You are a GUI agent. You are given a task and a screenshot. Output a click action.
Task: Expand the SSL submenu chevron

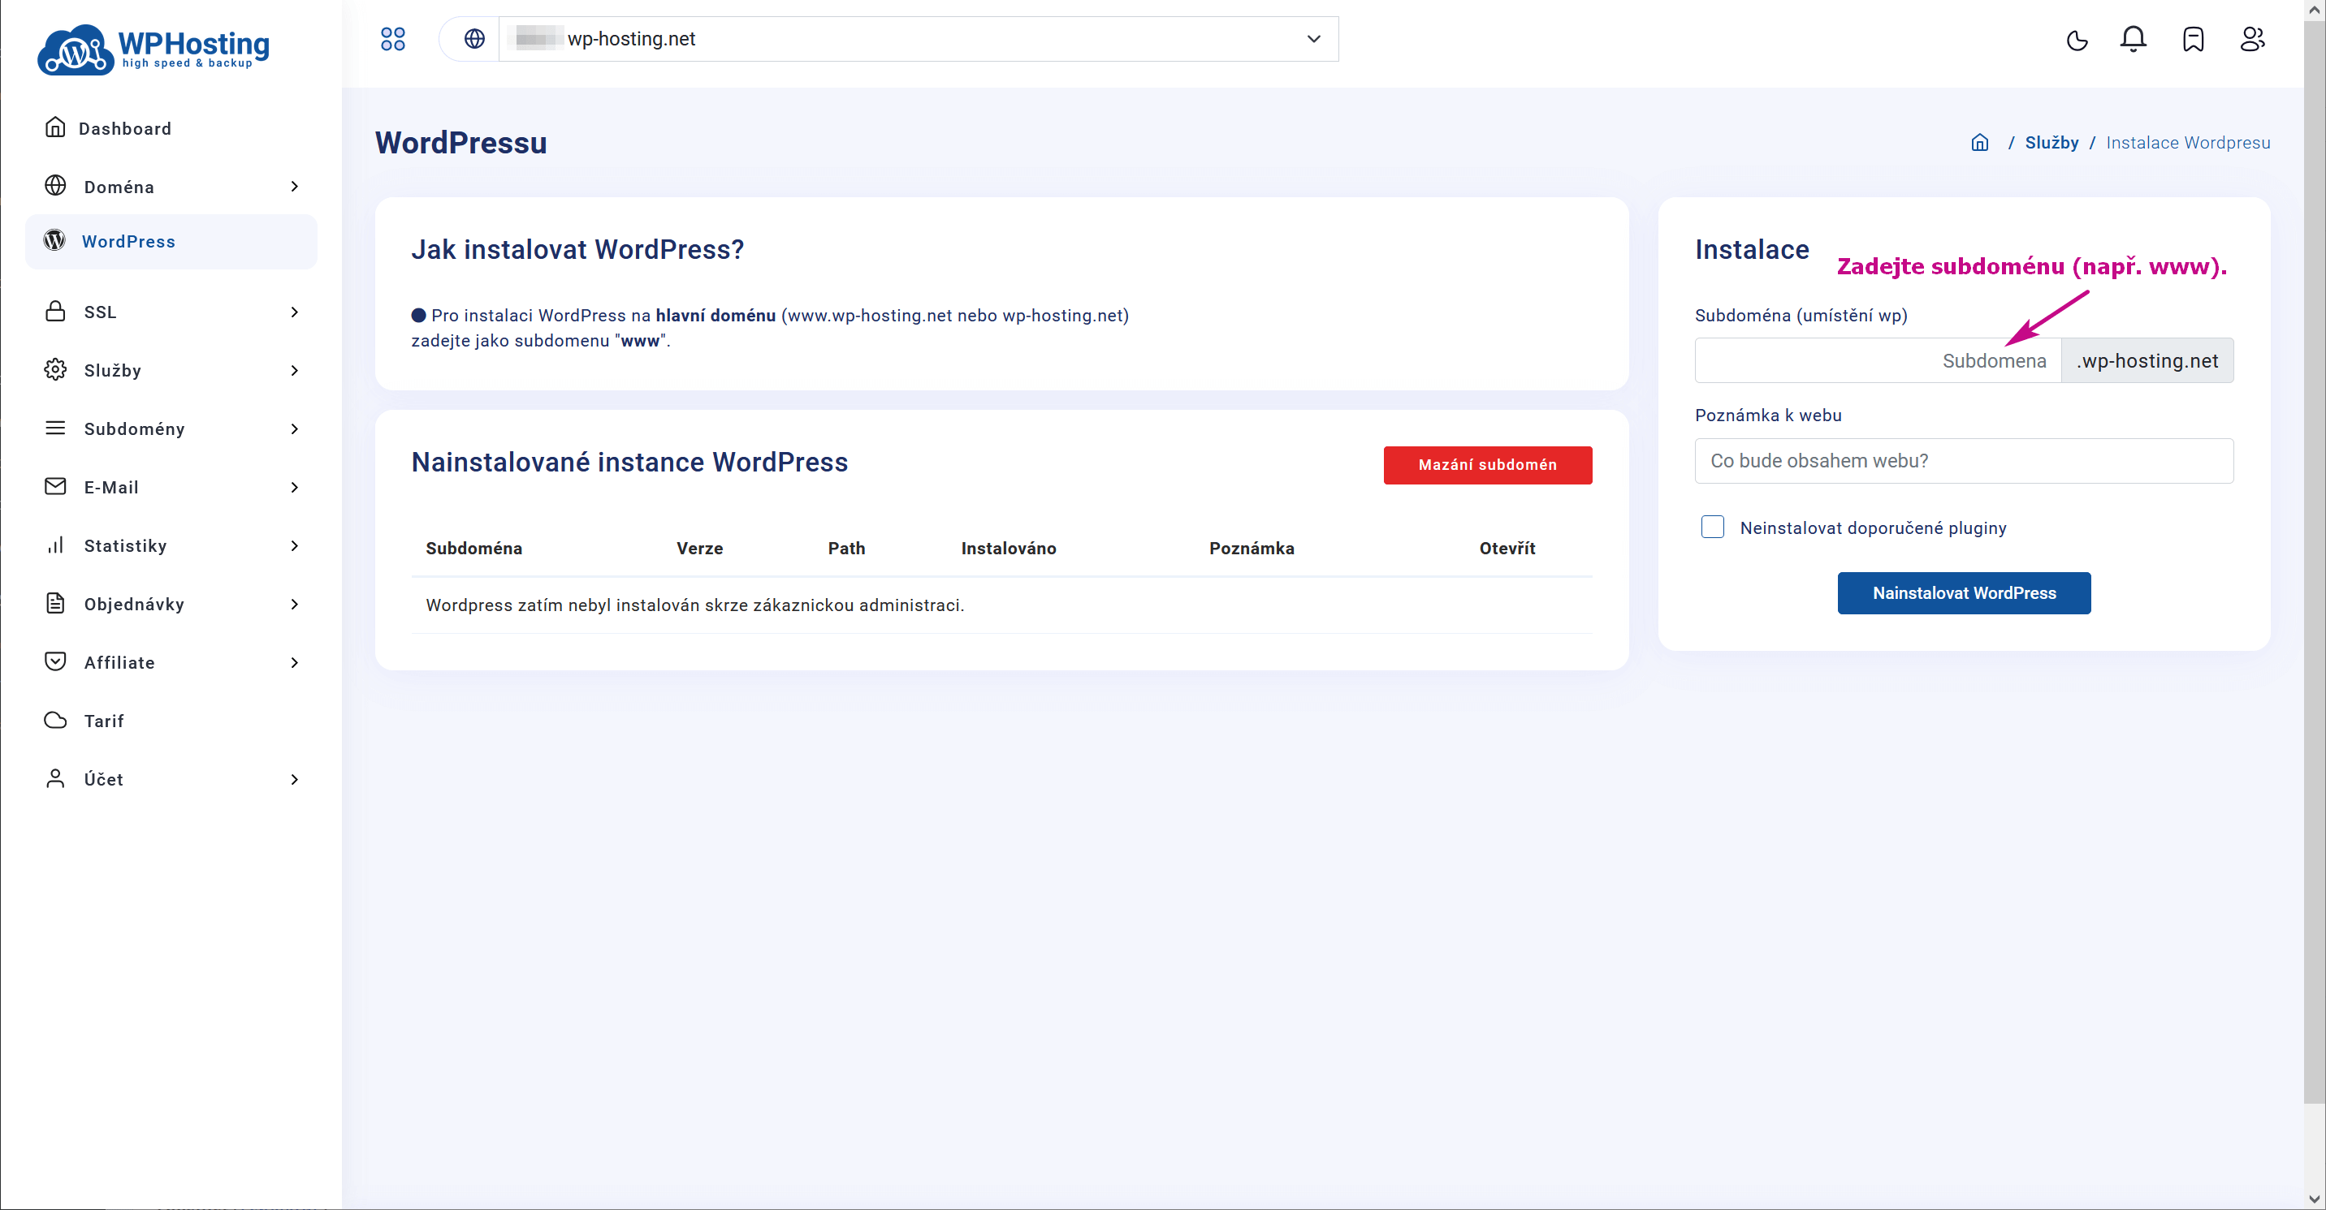pyautogui.click(x=294, y=312)
